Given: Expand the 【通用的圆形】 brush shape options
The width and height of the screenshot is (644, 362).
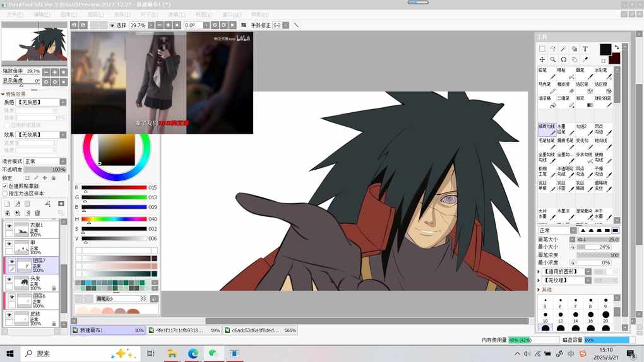Looking at the screenshot, I should click(539, 271).
